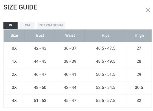The height and width of the screenshot is (111, 153).
Task: Click the 50.5 - 51.5 hips cell
Action: pos(106,74)
